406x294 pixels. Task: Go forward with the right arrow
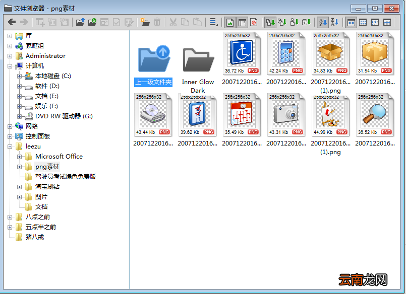[24, 22]
